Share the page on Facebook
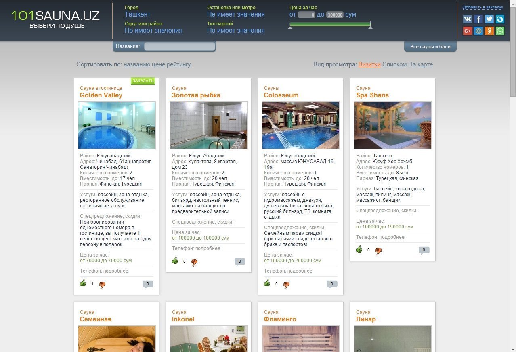The width and height of the screenshot is (516, 352). 478,19
